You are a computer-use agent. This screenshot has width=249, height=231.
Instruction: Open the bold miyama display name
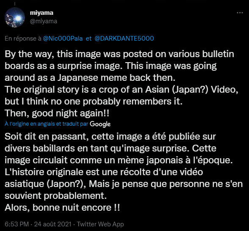[x=41, y=13]
